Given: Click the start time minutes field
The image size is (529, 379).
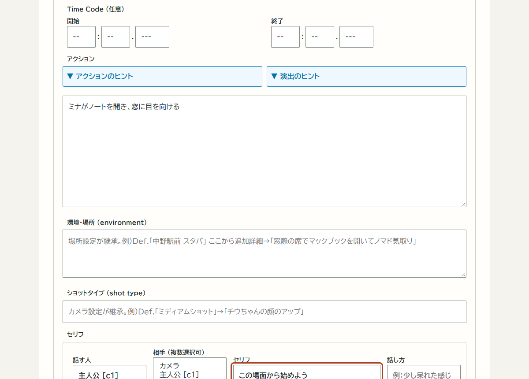Looking at the screenshot, I should [115, 37].
